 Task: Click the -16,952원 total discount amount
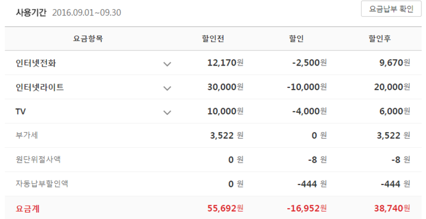(307, 209)
